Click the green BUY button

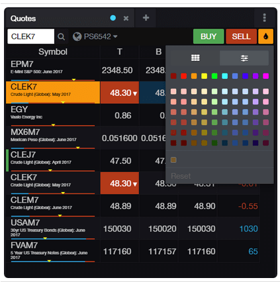pyautogui.click(x=209, y=36)
